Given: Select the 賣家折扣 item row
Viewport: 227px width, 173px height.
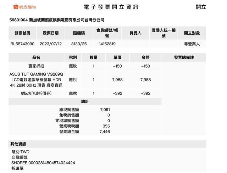Looking at the screenshot, I should tap(36, 66).
